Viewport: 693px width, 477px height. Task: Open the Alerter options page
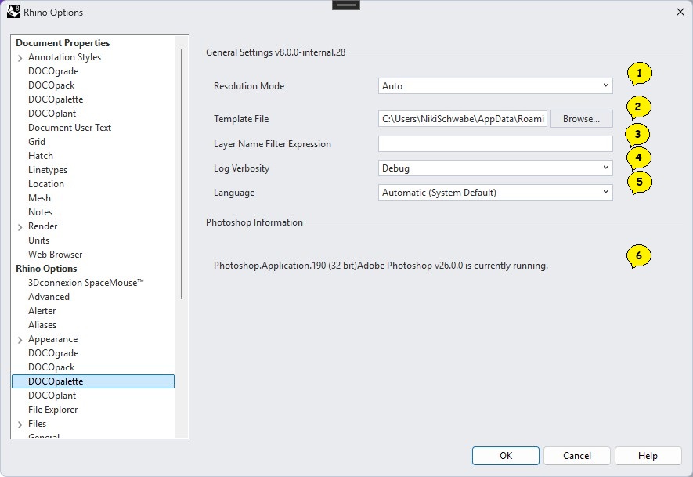coord(42,311)
